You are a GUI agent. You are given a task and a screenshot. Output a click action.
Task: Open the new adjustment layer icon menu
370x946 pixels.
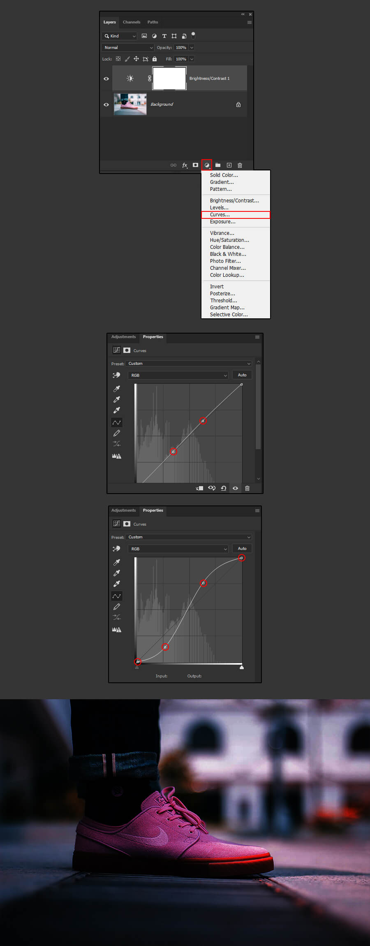[207, 165]
